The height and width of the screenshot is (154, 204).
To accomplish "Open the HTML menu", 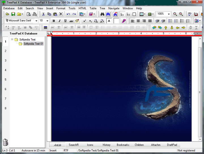I will 82,8.
